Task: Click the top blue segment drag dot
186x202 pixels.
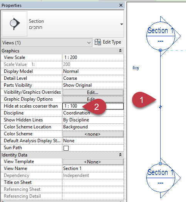Action: coord(160,50)
